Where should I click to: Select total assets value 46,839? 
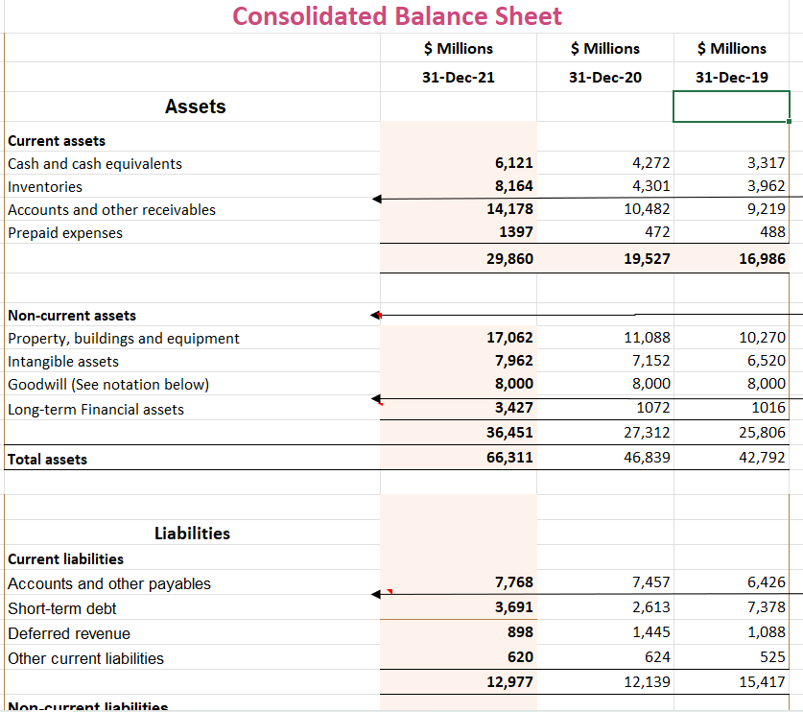(647, 458)
